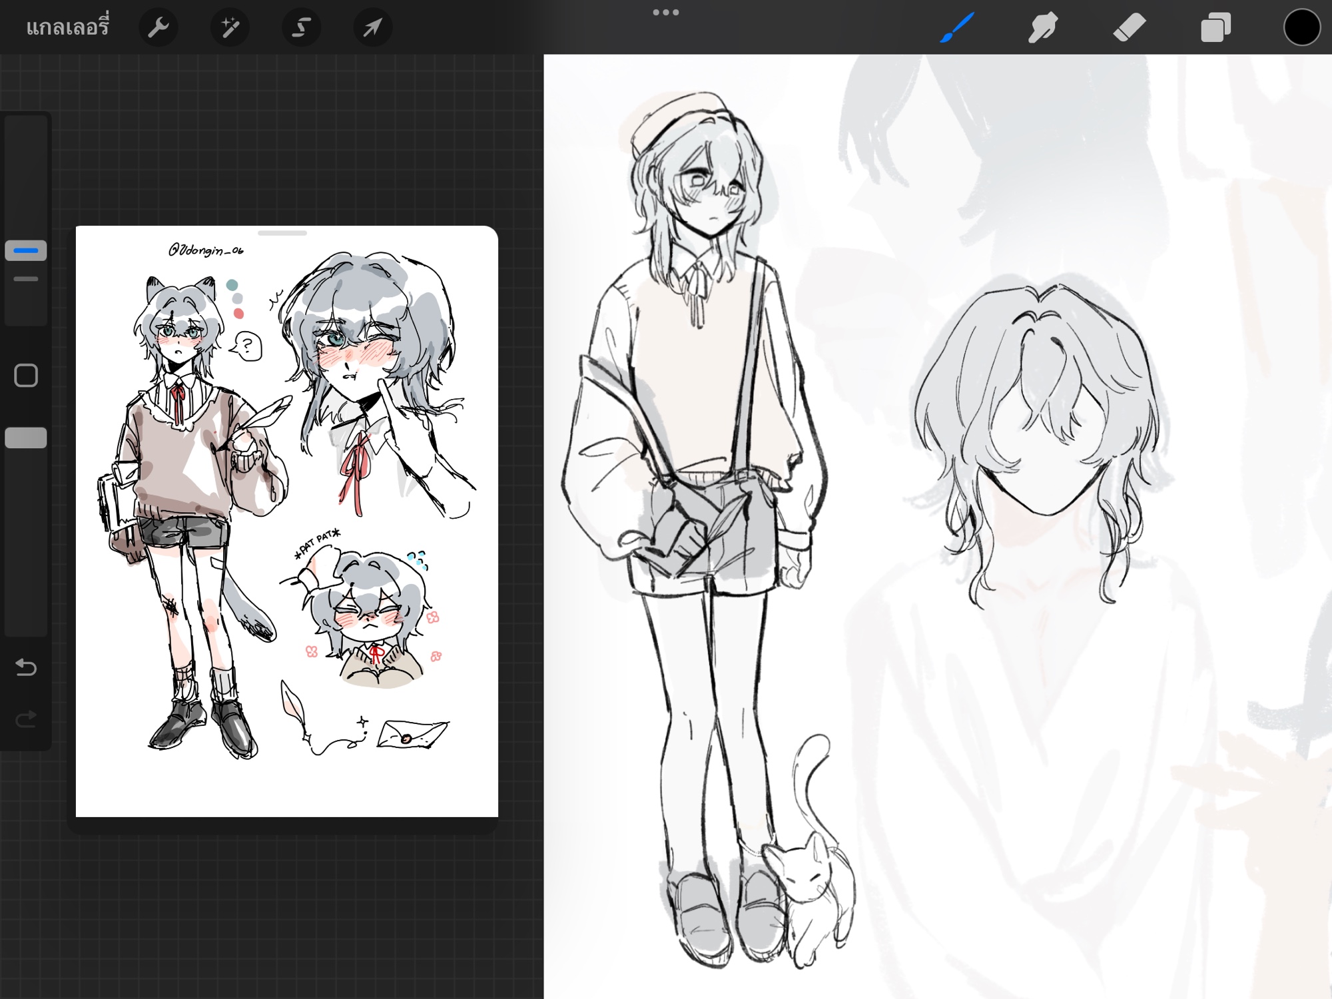
Task: Open the Layers panel
Action: tap(1215, 28)
